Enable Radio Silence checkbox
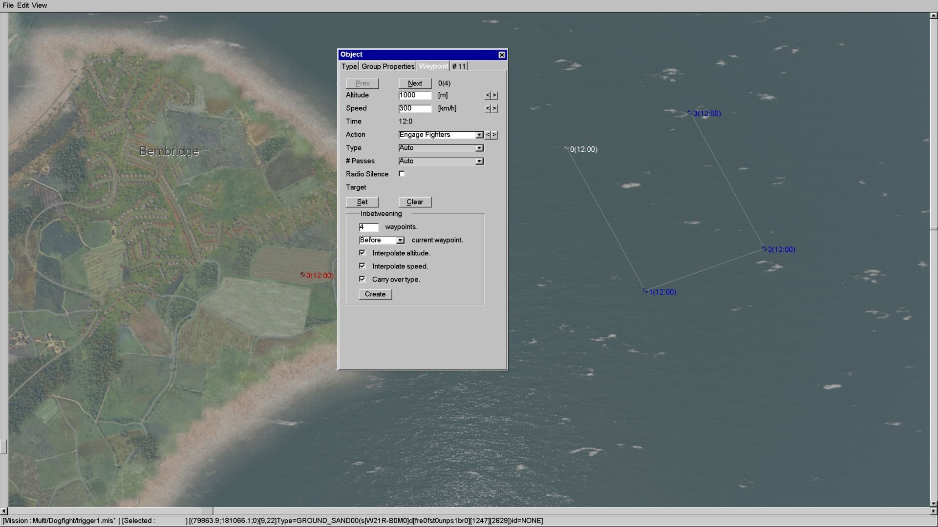This screenshot has width=938, height=527. pos(402,174)
